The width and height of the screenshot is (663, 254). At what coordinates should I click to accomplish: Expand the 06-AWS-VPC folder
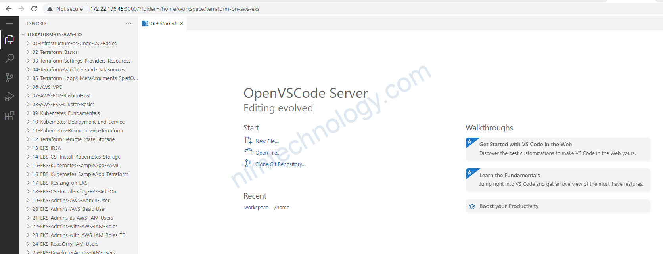[x=47, y=87]
